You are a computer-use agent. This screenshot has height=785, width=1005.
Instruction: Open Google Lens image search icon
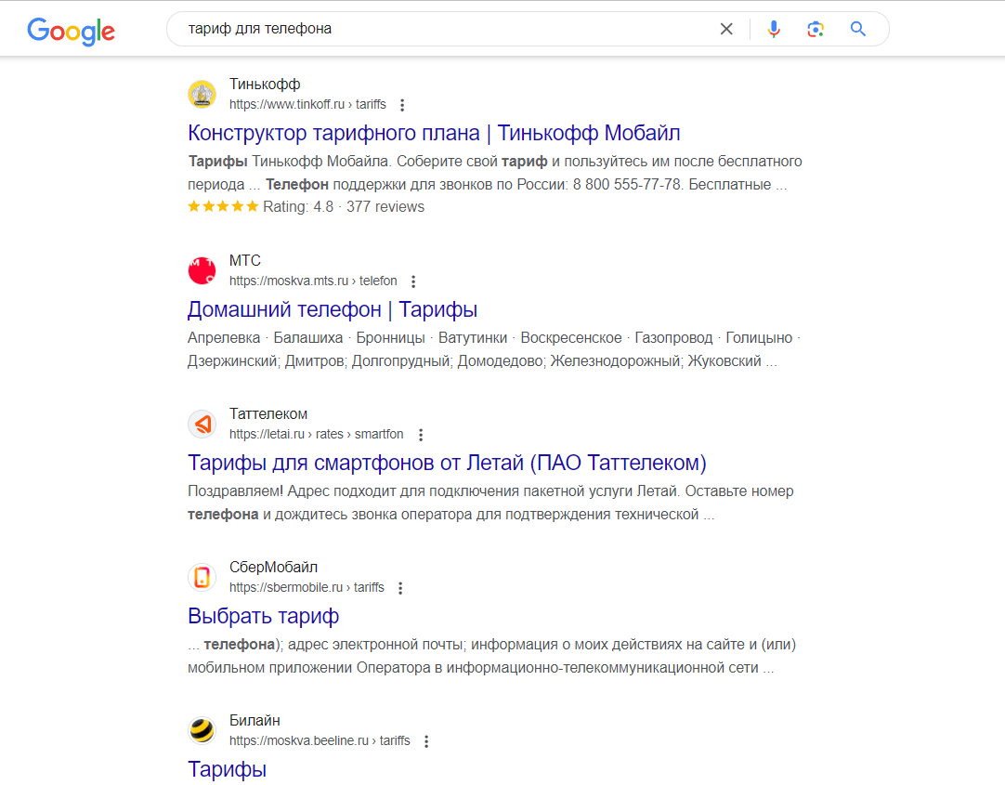click(x=816, y=29)
